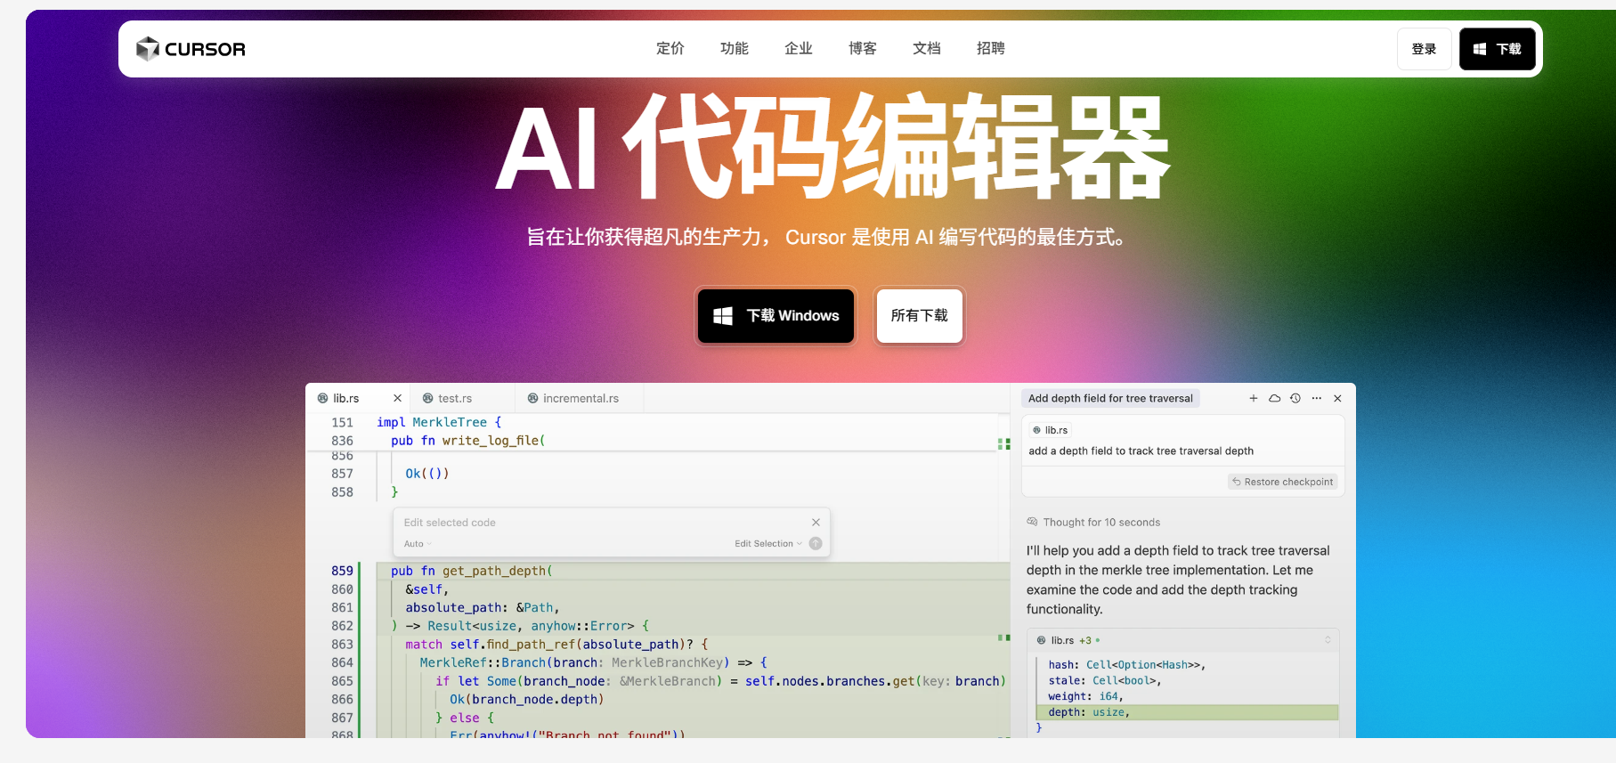The width and height of the screenshot is (1616, 763).
Task: Expand the Thought for 10 seconds section
Action: (x=1093, y=523)
